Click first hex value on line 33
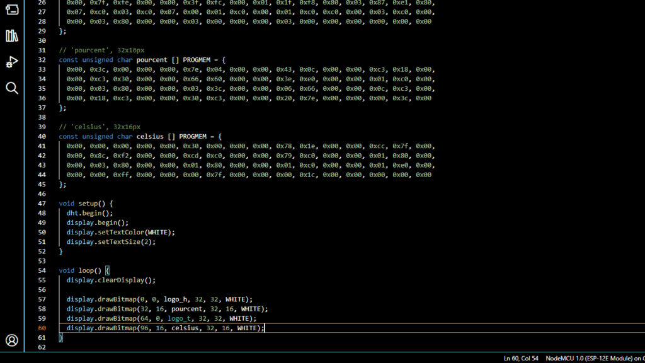Screen dimensions: 645x363 (x=74, y=69)
